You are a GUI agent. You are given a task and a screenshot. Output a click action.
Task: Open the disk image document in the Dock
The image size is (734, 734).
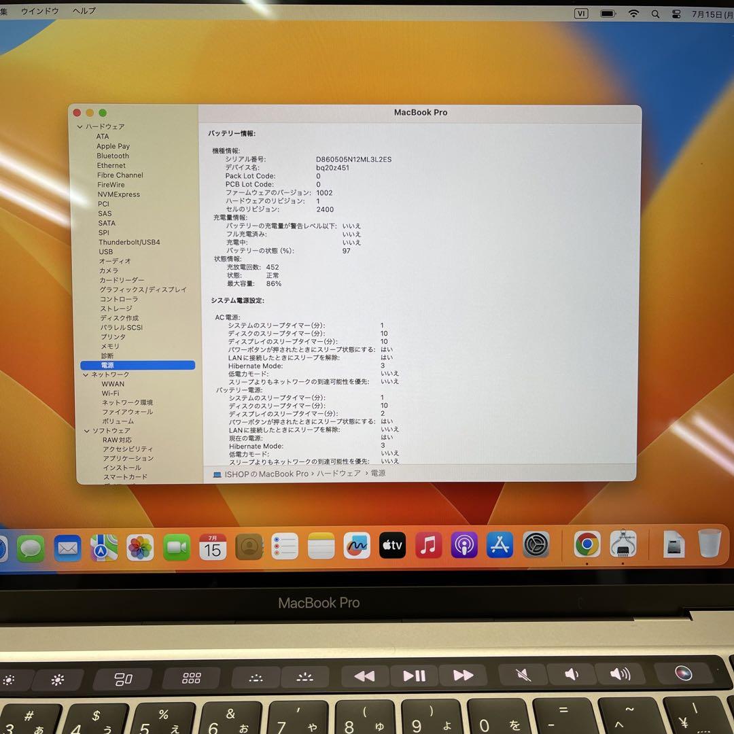674,544
